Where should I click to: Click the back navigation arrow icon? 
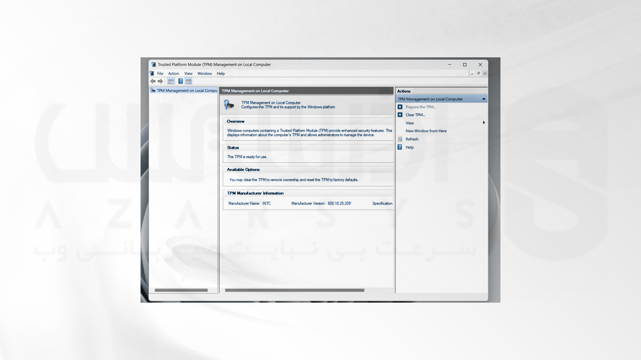point(153,81)
